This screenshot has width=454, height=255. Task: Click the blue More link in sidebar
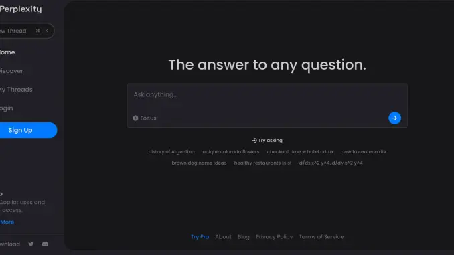point(7,222)
